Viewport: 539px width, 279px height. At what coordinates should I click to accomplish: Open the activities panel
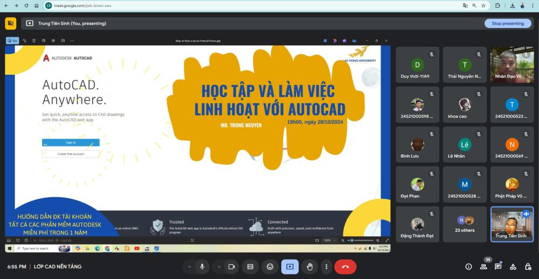(513, 267)
